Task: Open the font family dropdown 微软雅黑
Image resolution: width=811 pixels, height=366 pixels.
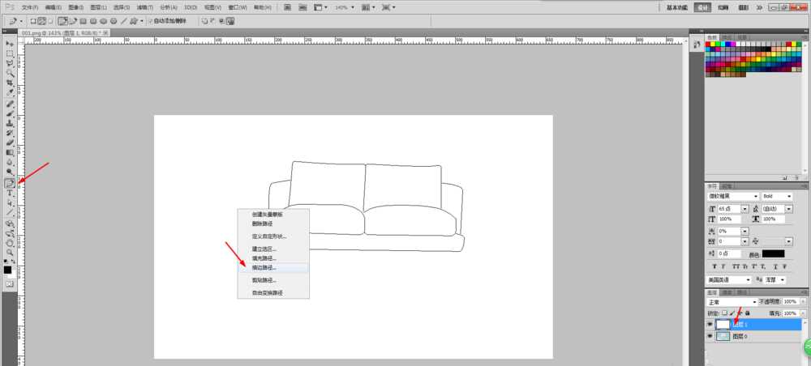Action: pos(733,196)
